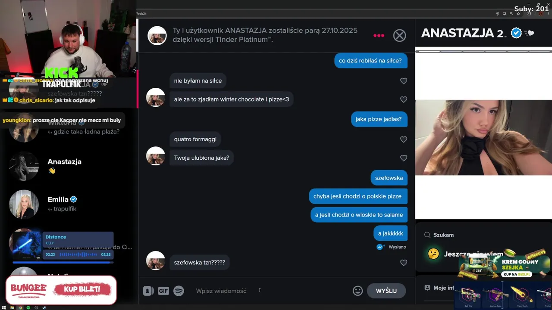Like the 'quatro formaggi' message

pos(404,139)
